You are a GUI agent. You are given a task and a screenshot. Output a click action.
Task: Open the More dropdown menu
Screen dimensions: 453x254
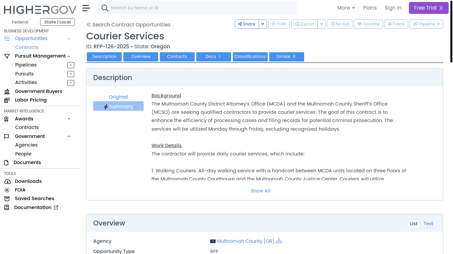tap(346, 8)
